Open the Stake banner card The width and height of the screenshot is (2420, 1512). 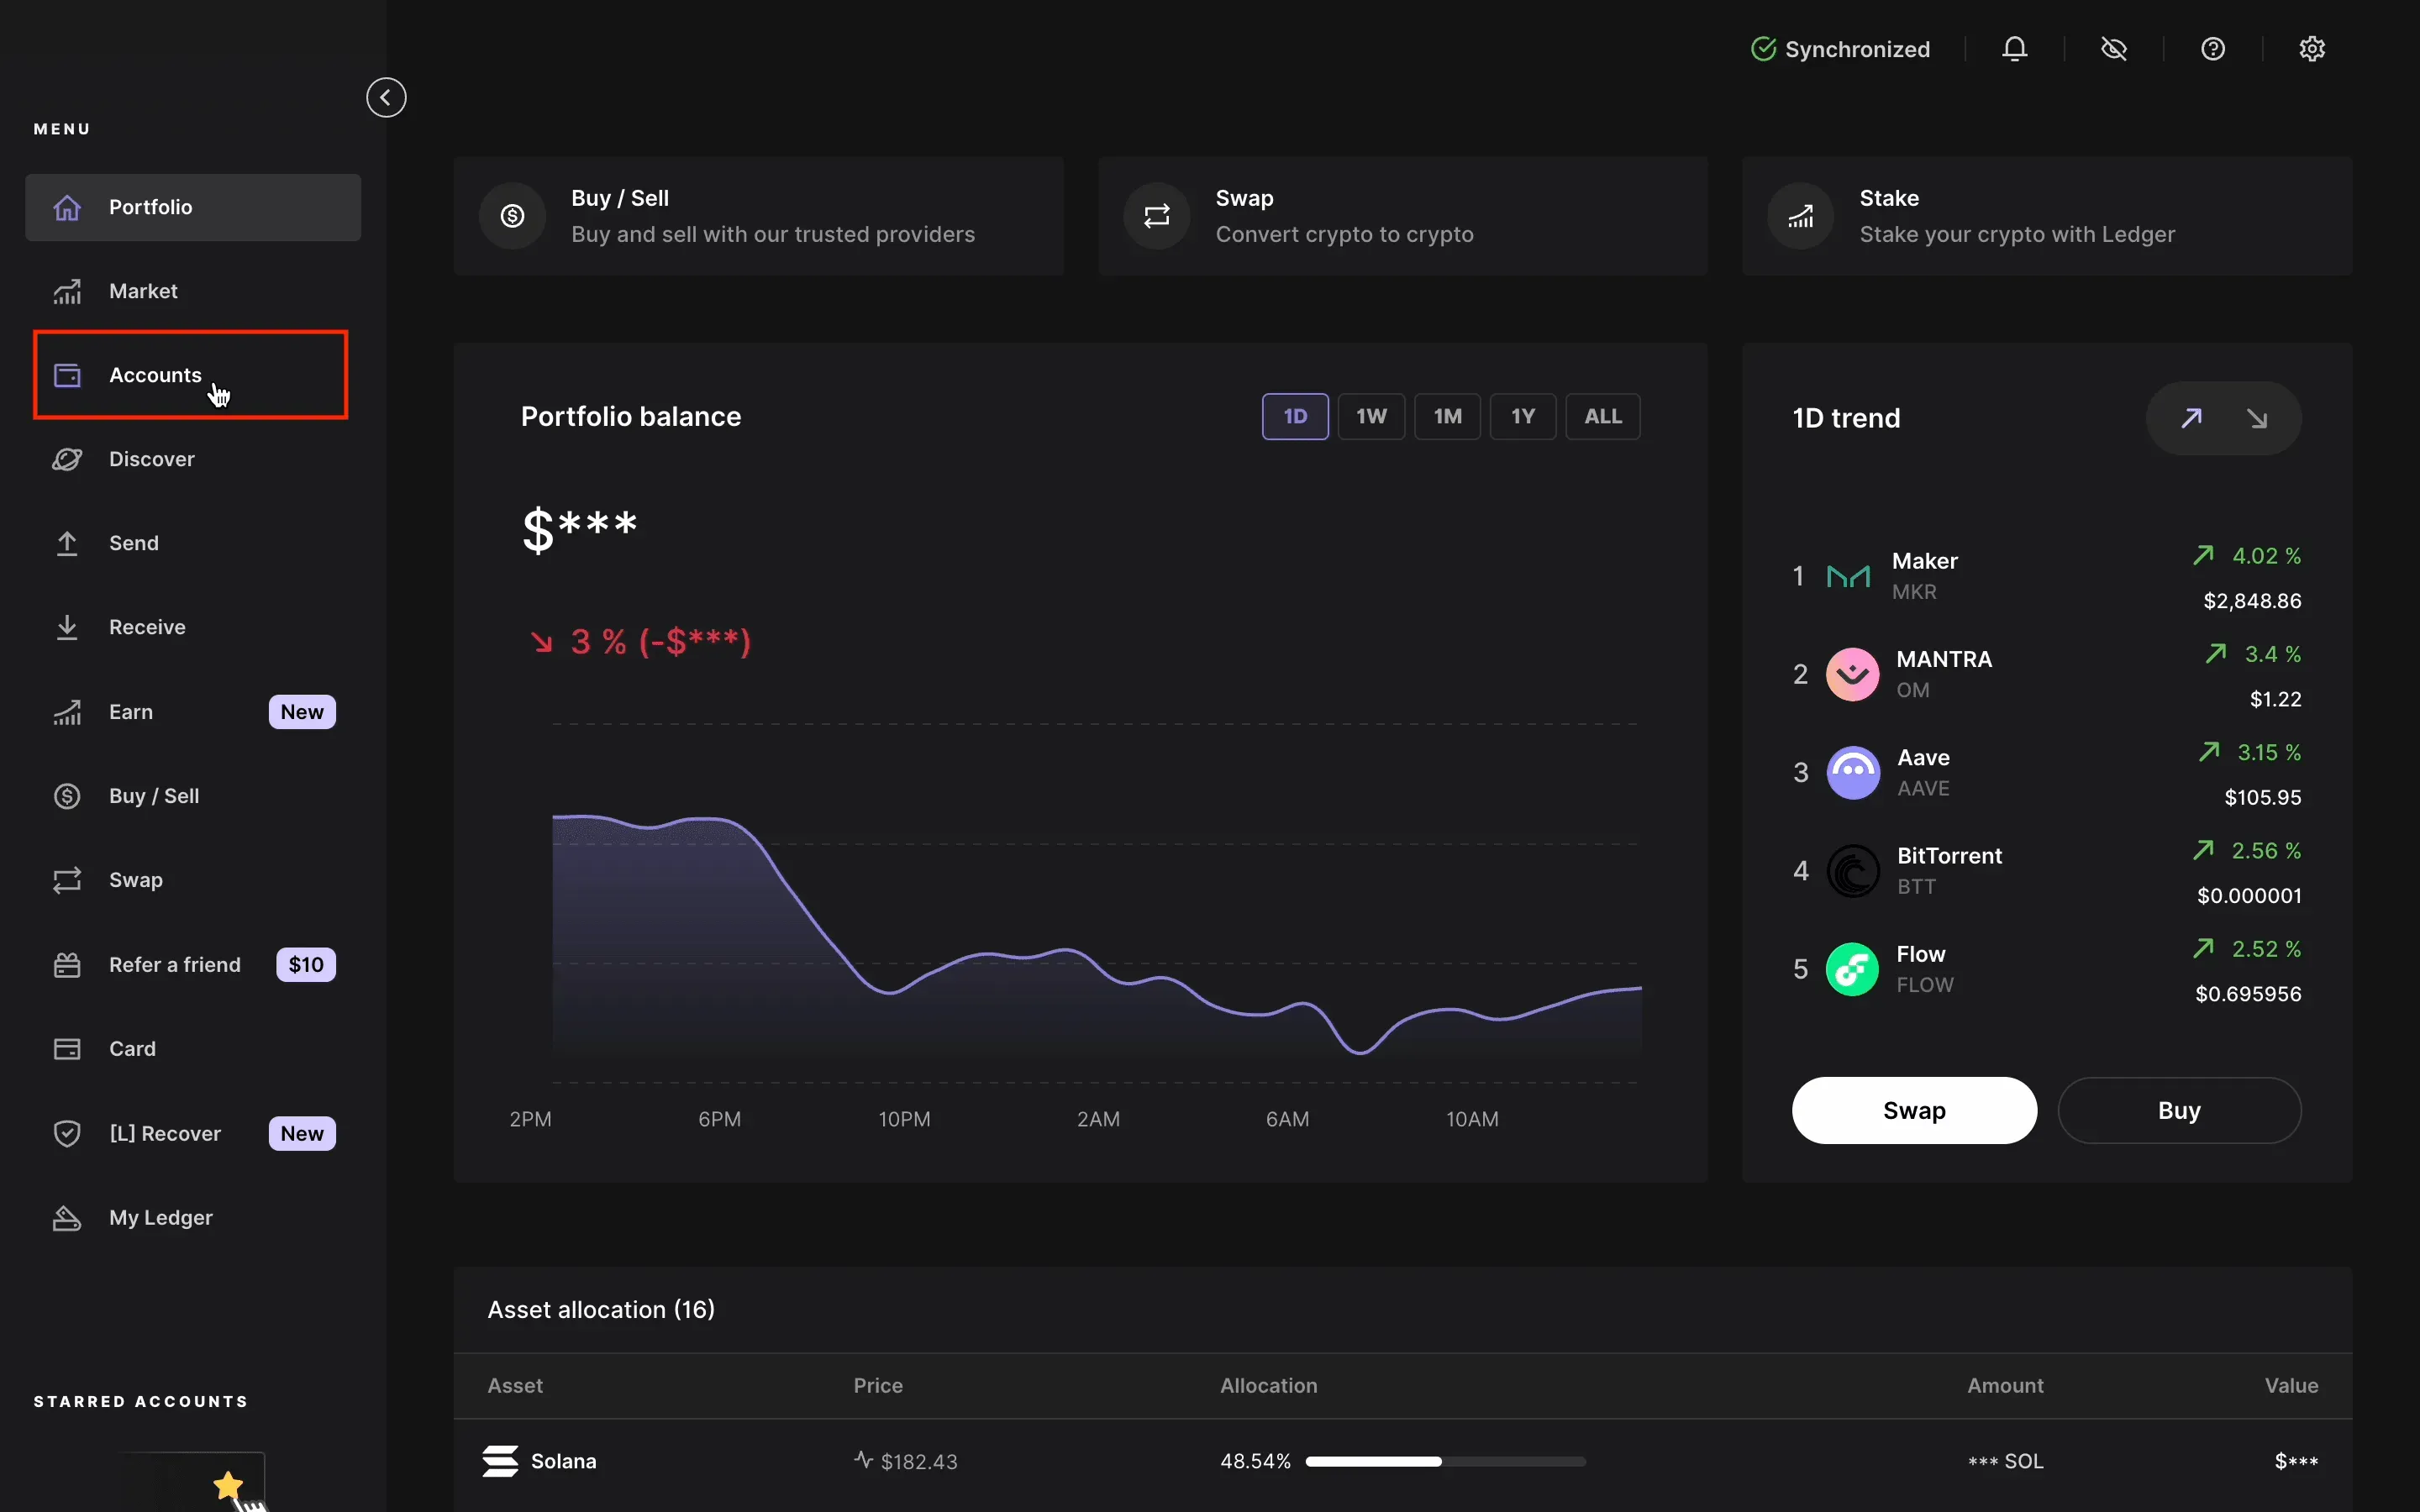2047,216
